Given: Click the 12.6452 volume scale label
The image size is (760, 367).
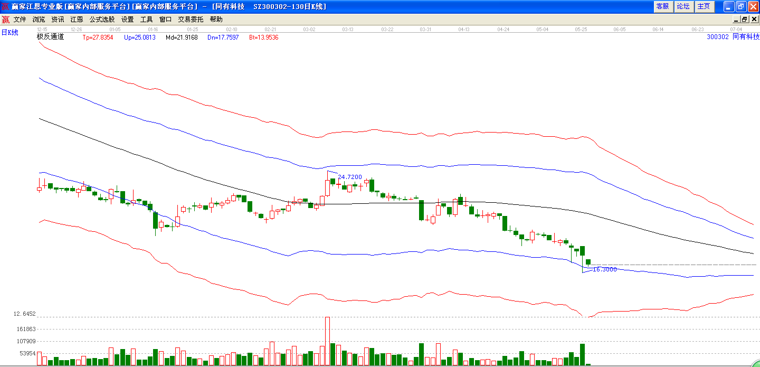Looking at the screenshot, I should coord(25,314).
